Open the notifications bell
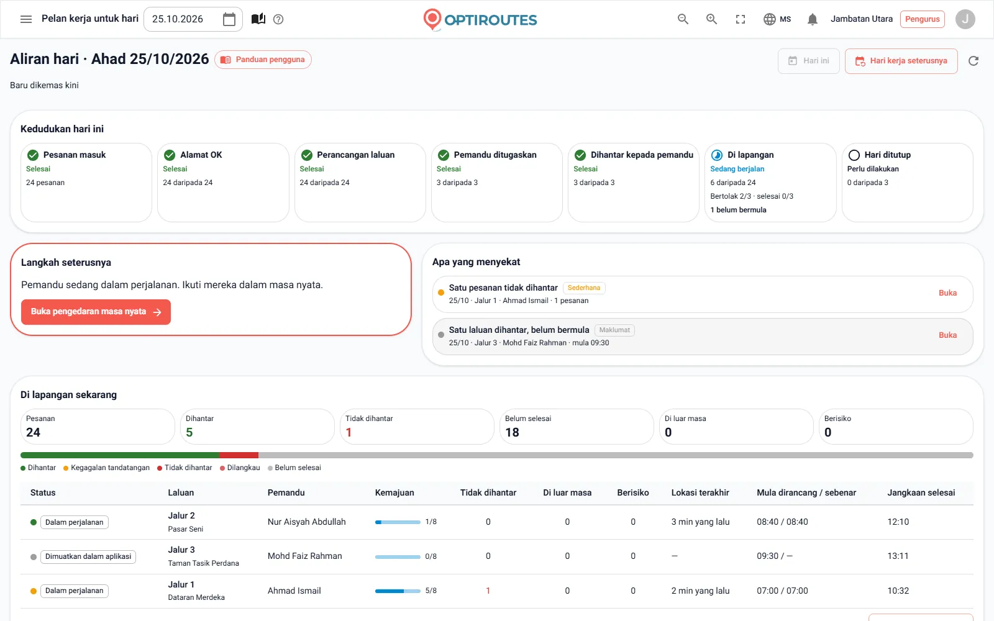Image resolution: width=994 pixels, height=621 pixels. tap(812, 19)
